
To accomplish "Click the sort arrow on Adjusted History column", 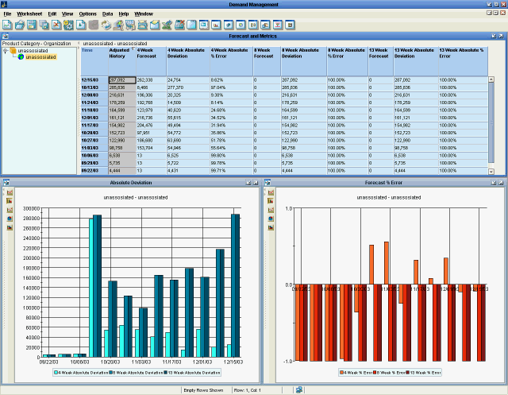I will [133, 49].
